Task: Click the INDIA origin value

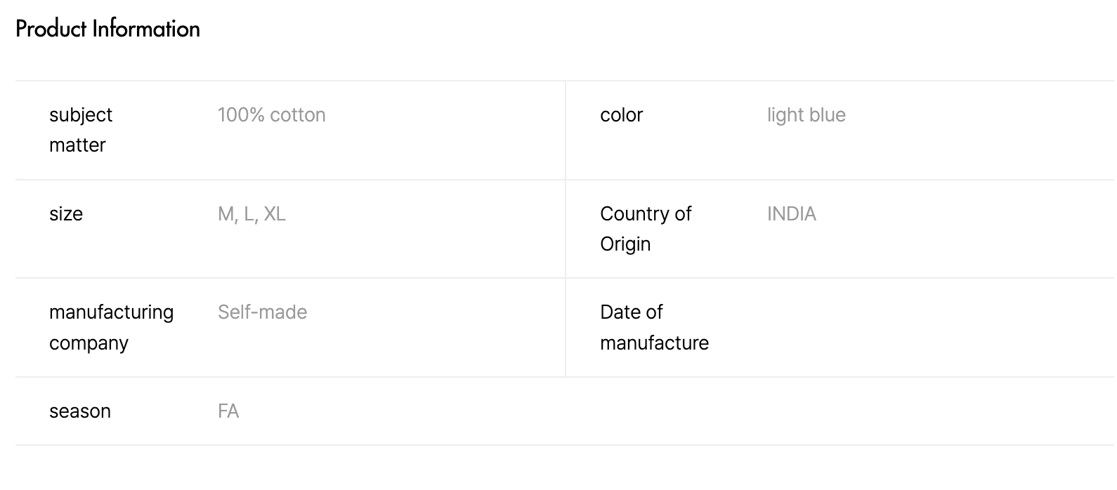Action: click(x=791, y=214)
